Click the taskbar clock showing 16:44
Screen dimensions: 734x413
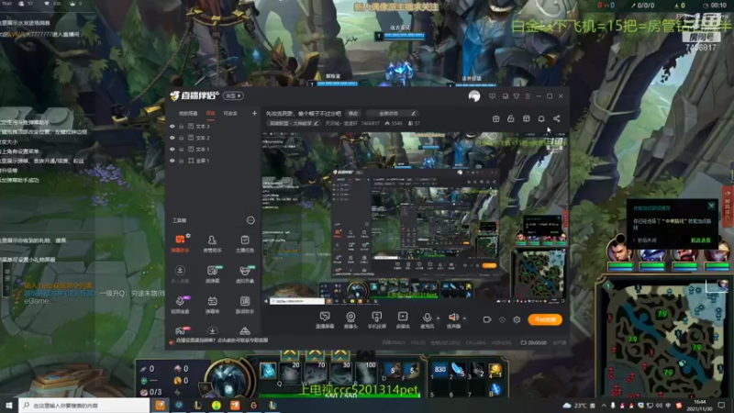pyautogui.click(x=700, y=406)
